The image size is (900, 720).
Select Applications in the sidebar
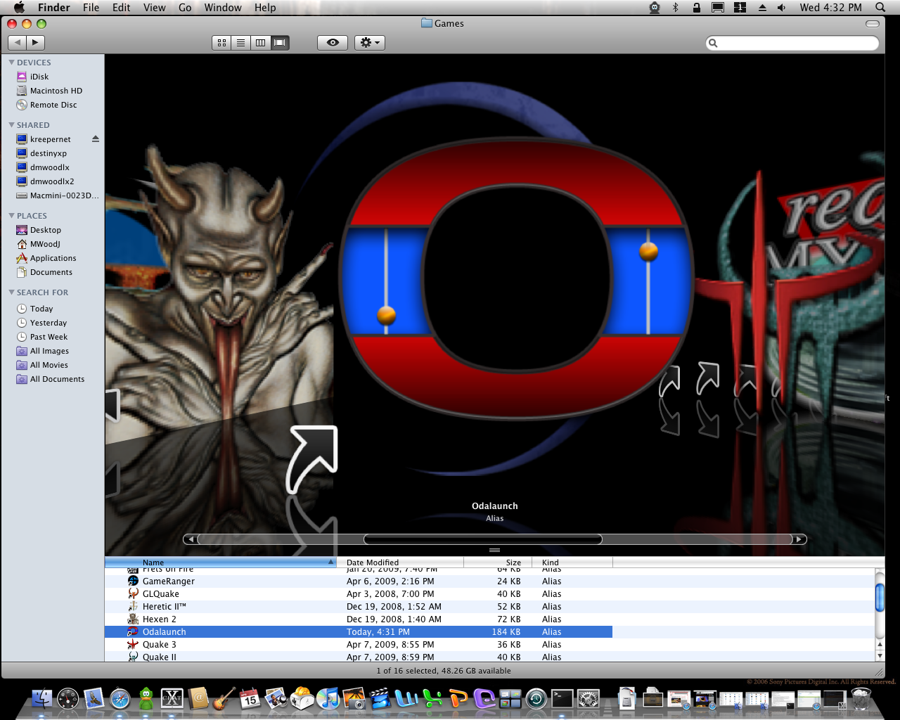(53, 258)
